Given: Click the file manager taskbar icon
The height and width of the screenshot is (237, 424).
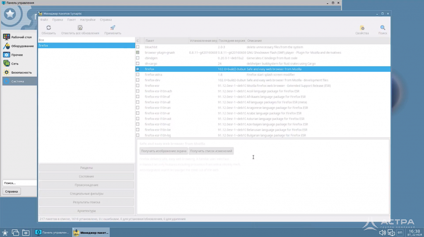Looking at the screenshot, I should coord(26,232).
